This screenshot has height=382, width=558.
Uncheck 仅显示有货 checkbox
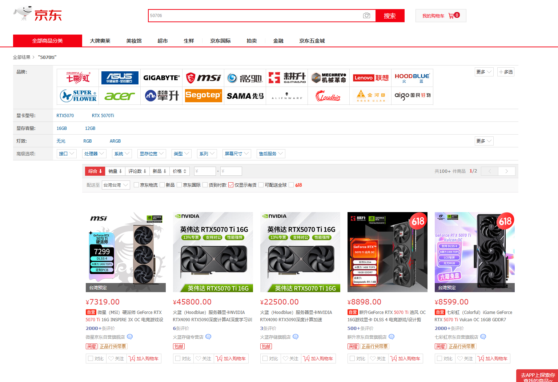[231, 185]
